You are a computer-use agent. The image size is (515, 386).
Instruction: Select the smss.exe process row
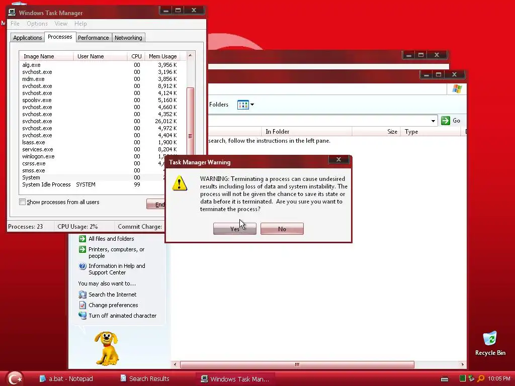click(x=93, y=171)
